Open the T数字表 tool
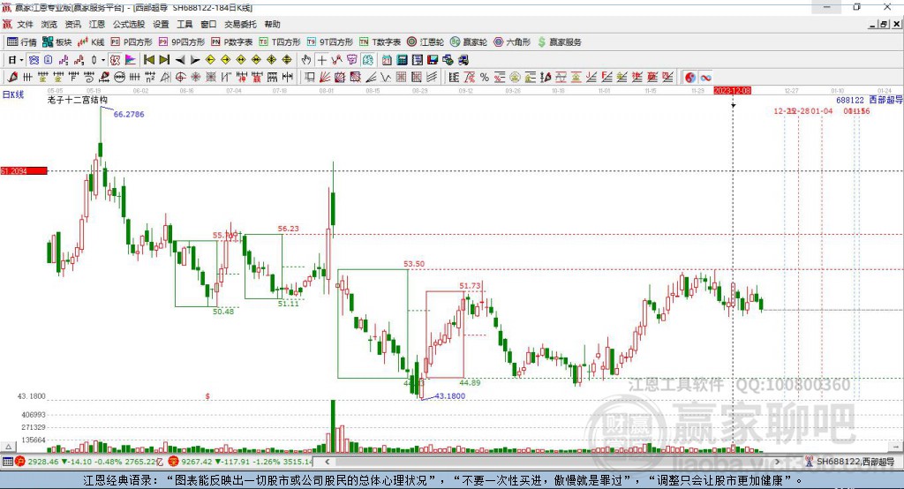Screen dimensions: 904x489 [380, 42]
